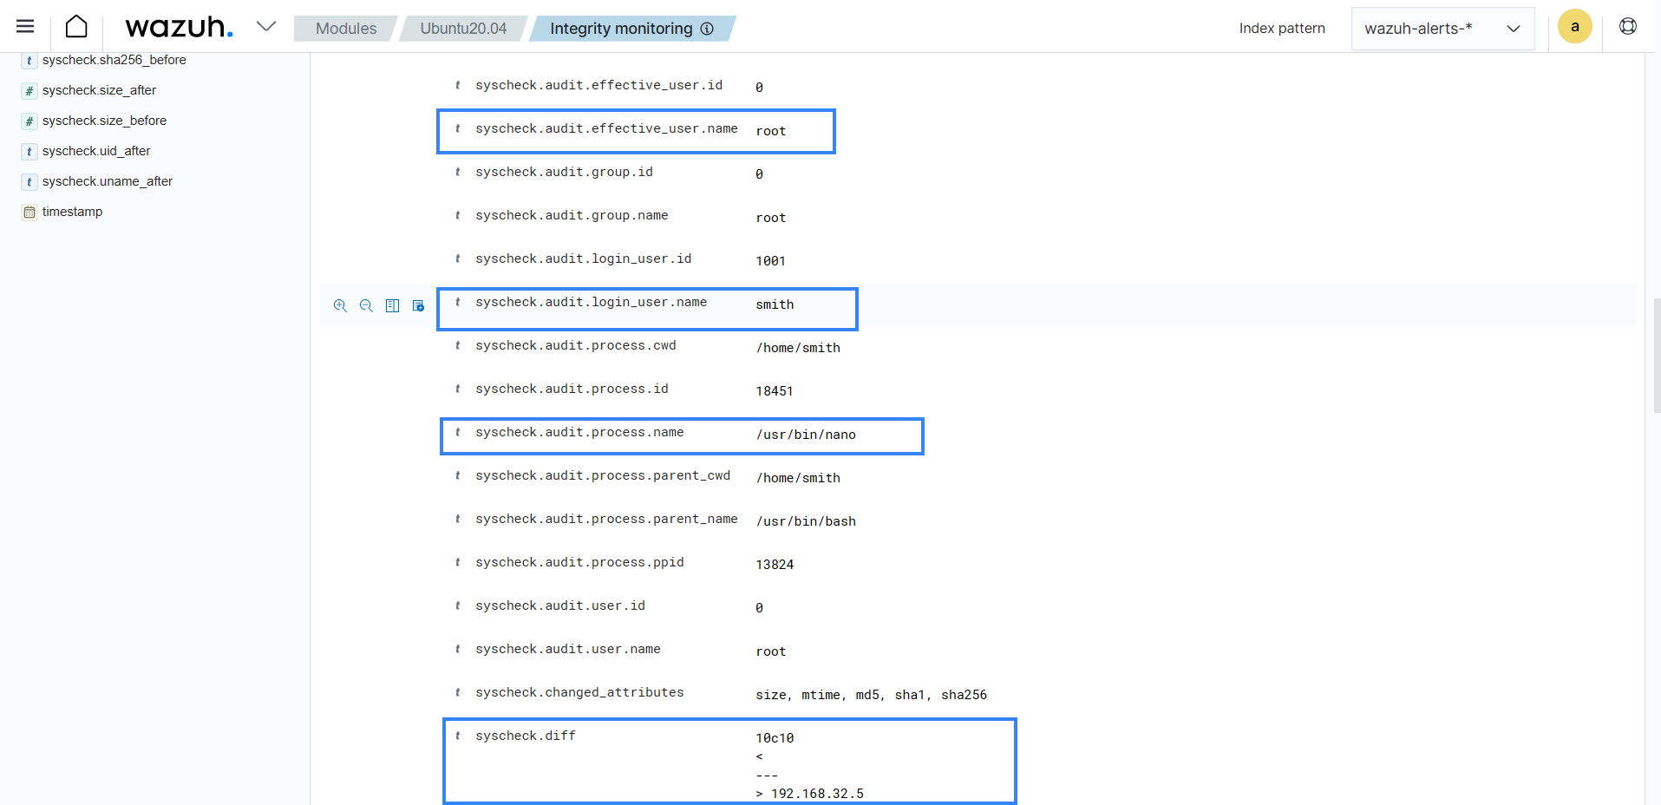Screen dimensions: 1661x805
Task: Open the hamburger navigation menu
Action: pyautogui.click(x=25, y=27)
